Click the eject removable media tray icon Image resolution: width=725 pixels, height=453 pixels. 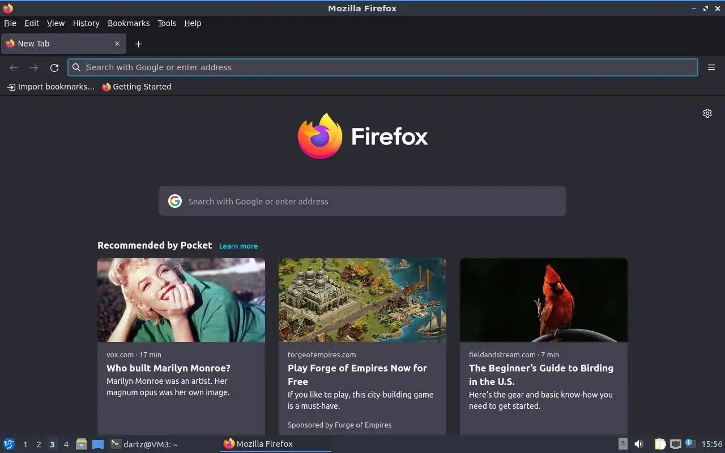[623, 444]
